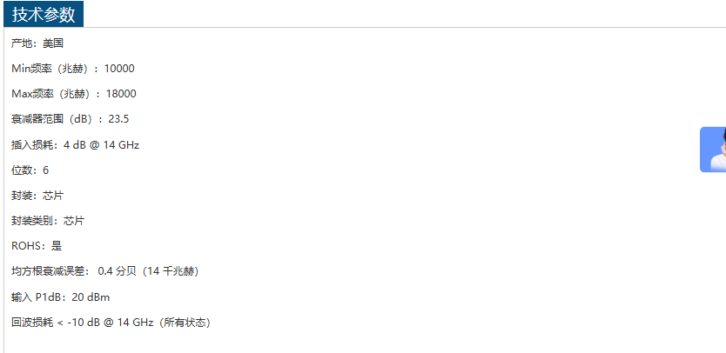
Task: Click the Min频率（兆赫） label
Action: point(51,68)
